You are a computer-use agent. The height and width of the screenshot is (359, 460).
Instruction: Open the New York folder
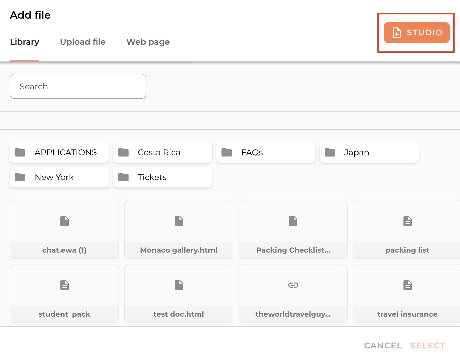[59, 177]
